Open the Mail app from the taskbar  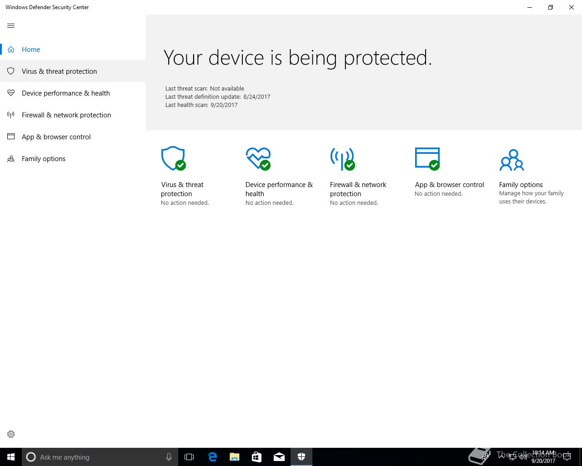(x=279, y=457)
